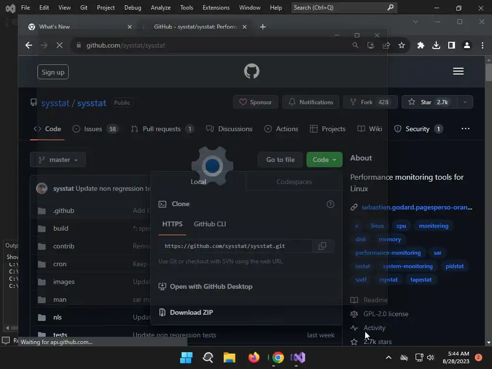Toggle Chrome side panel

coord(452,46)
